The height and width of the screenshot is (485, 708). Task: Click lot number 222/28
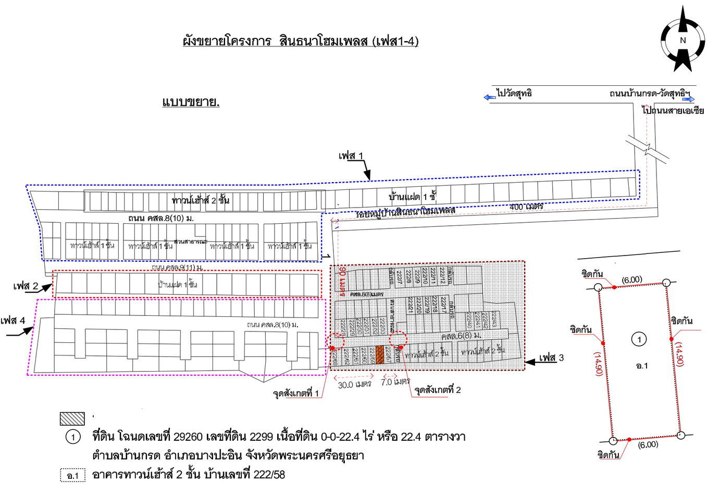pos(343,327)
